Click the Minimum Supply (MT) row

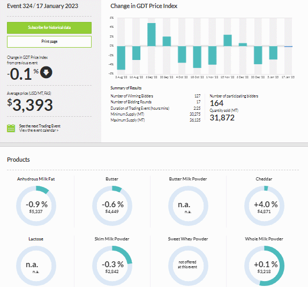pos(155,114)
